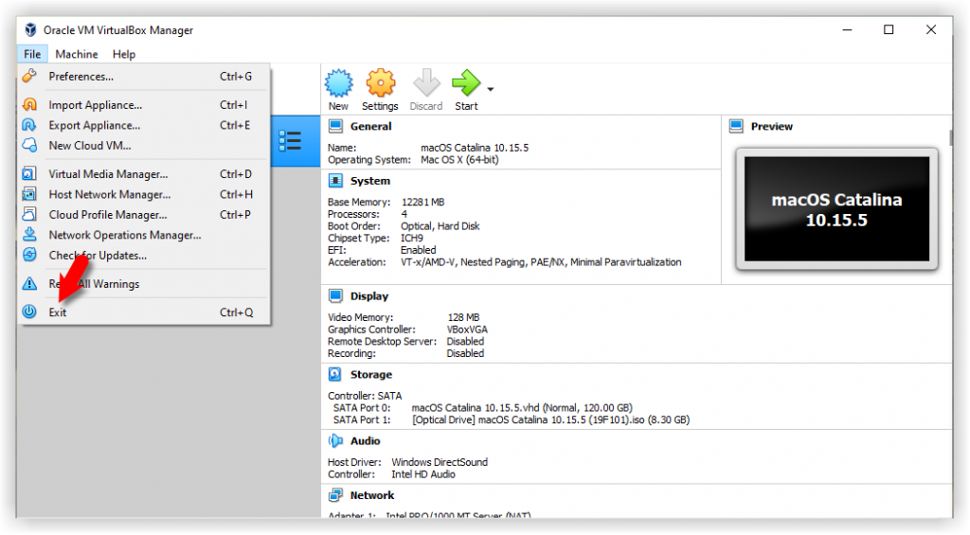Viewport: 970px width, 535px height.
Task: Click the Storage section heading
Action: pos(371,374)
